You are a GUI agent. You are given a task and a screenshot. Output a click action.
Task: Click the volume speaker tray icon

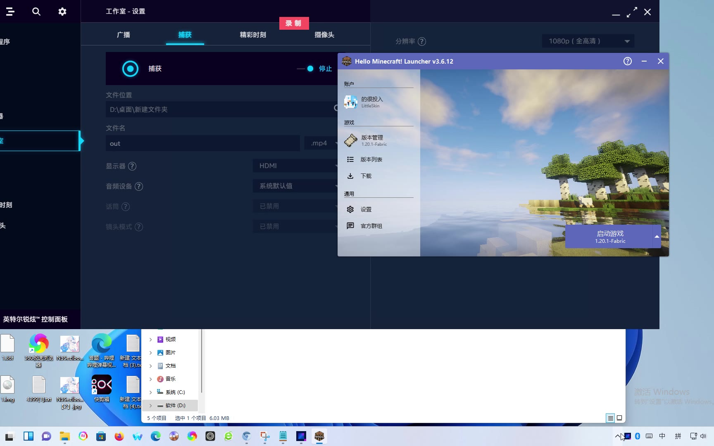pyautogui.click(x=703, y=436)
